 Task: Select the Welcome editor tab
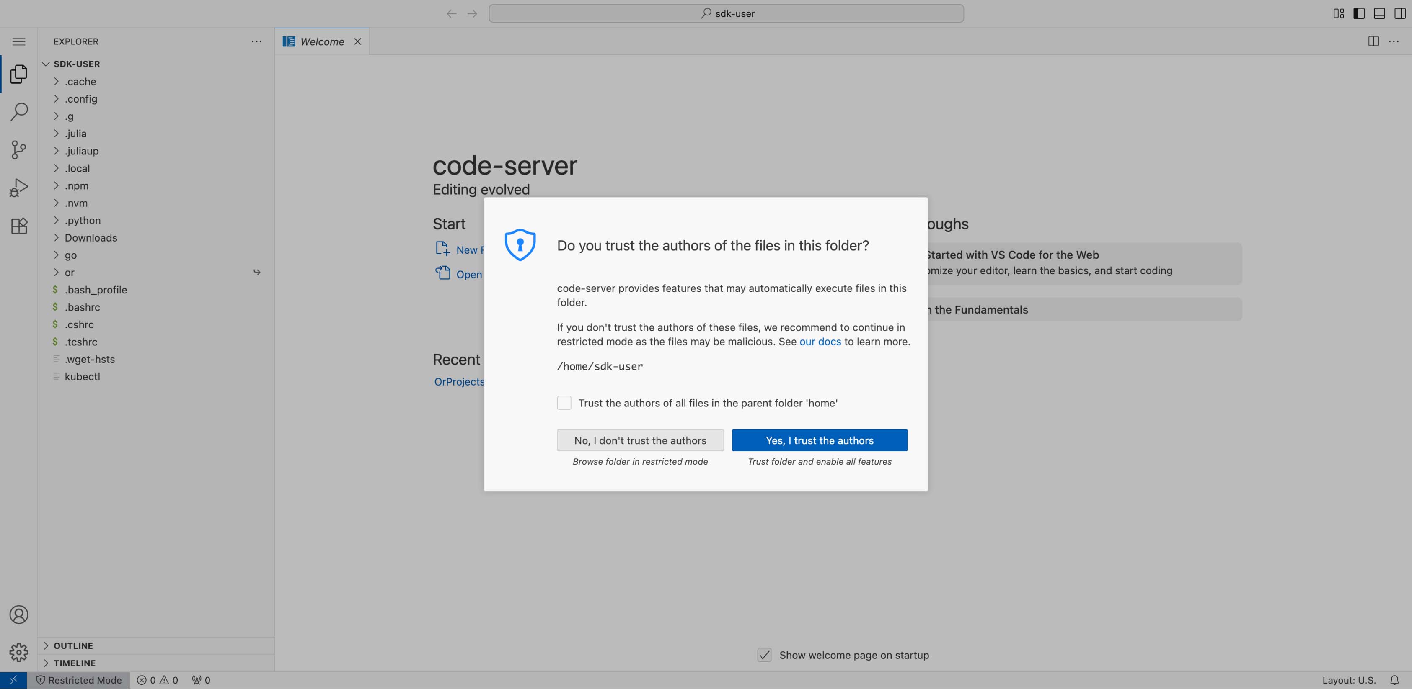pyautogui.click(x=322, y=41)
